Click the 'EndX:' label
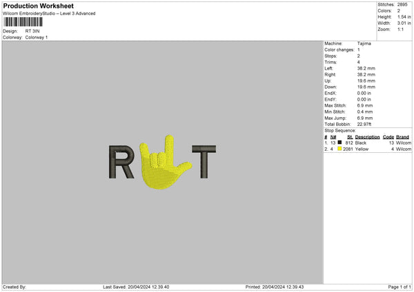414x292 pixels. coord(331,93)
